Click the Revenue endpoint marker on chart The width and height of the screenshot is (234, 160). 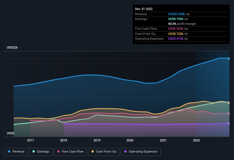click(229, 59)
